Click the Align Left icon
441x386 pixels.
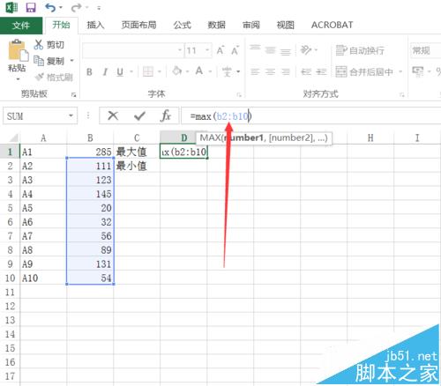tap(255, 71)
